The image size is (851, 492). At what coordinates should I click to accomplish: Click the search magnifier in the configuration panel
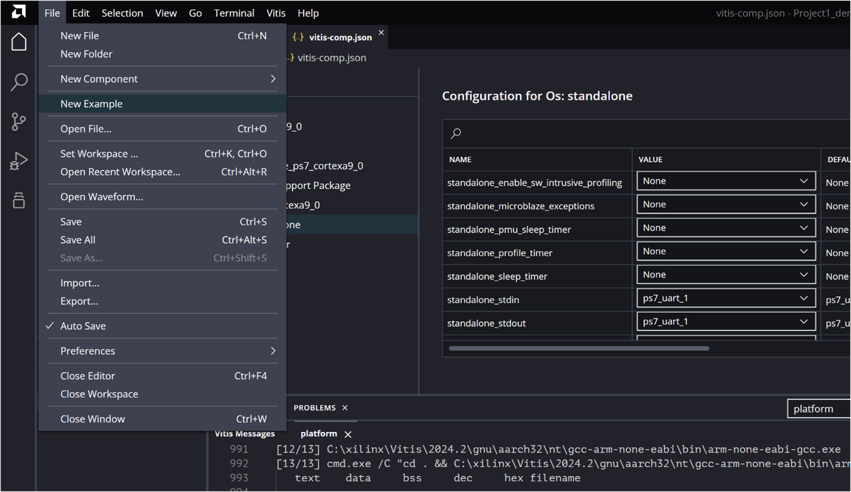[456, 133]
